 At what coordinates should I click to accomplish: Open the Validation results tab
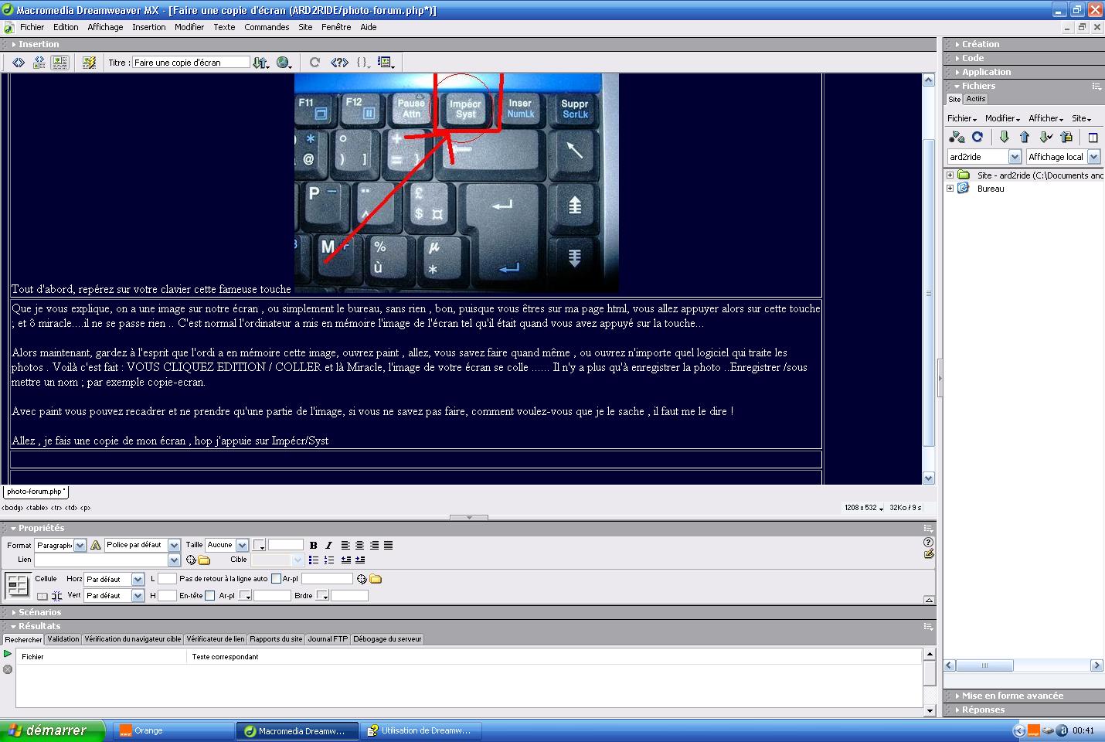63,639
